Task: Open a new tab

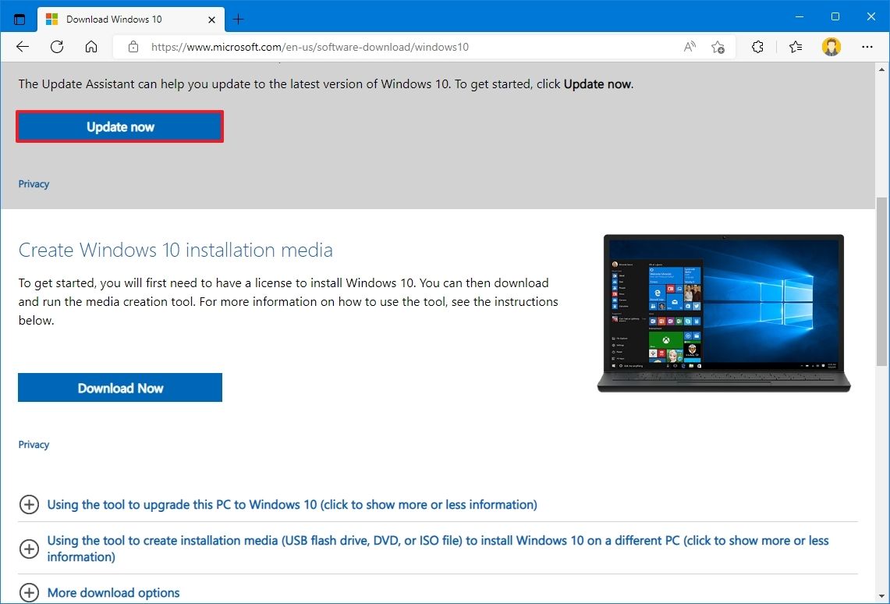Action: click(x=238, y=19)
